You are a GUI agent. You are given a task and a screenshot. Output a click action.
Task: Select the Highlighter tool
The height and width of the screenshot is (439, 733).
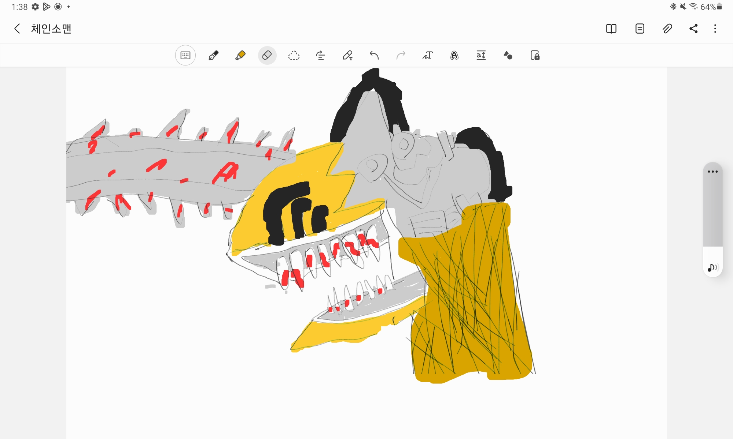point(240,56)
